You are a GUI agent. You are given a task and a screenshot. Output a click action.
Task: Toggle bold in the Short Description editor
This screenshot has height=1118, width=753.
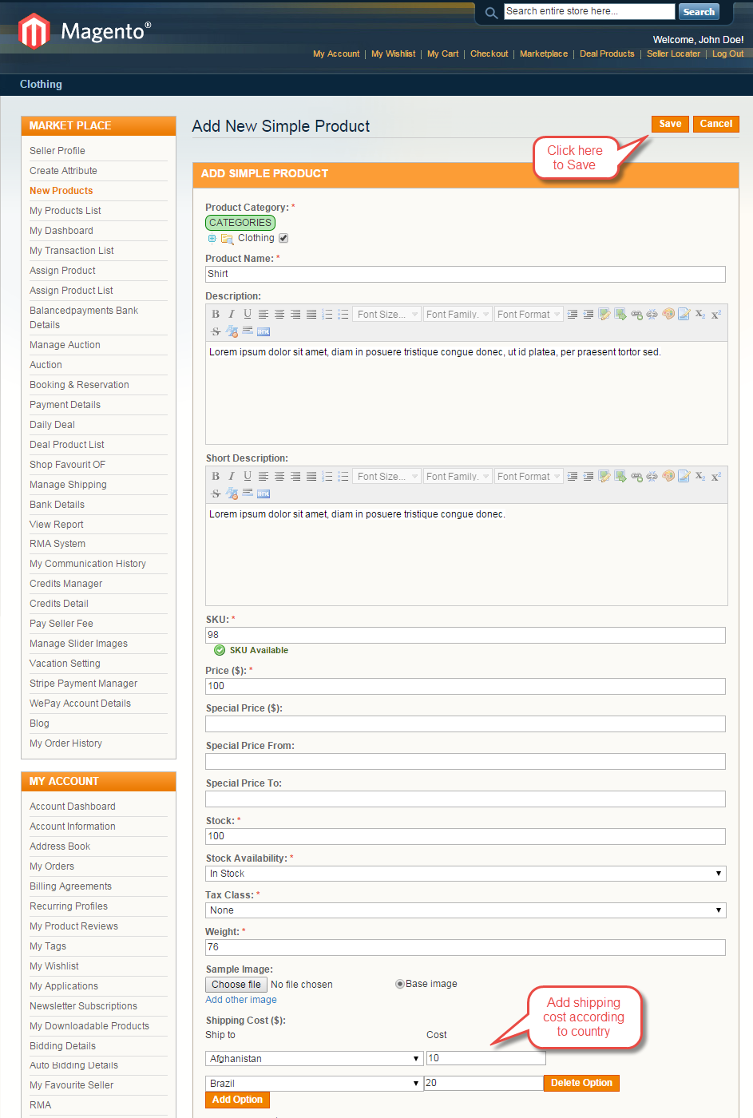click(x=216, y=477)
